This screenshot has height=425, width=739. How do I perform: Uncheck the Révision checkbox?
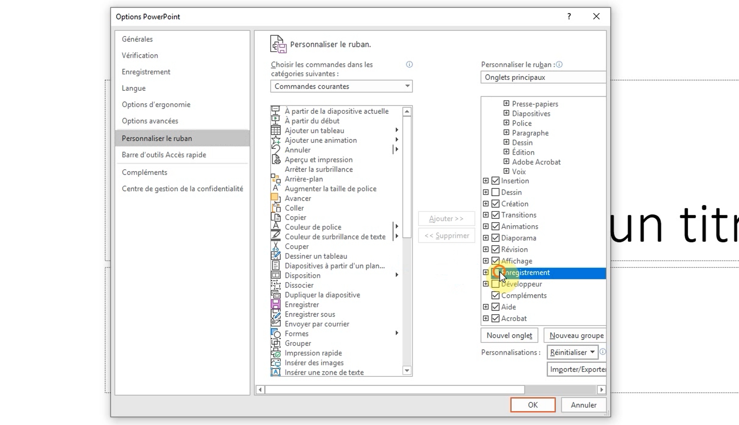(495, 249)
